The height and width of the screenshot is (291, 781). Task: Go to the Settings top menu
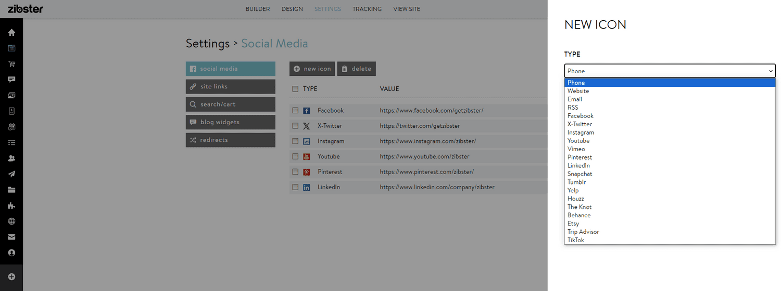[327, 9]
